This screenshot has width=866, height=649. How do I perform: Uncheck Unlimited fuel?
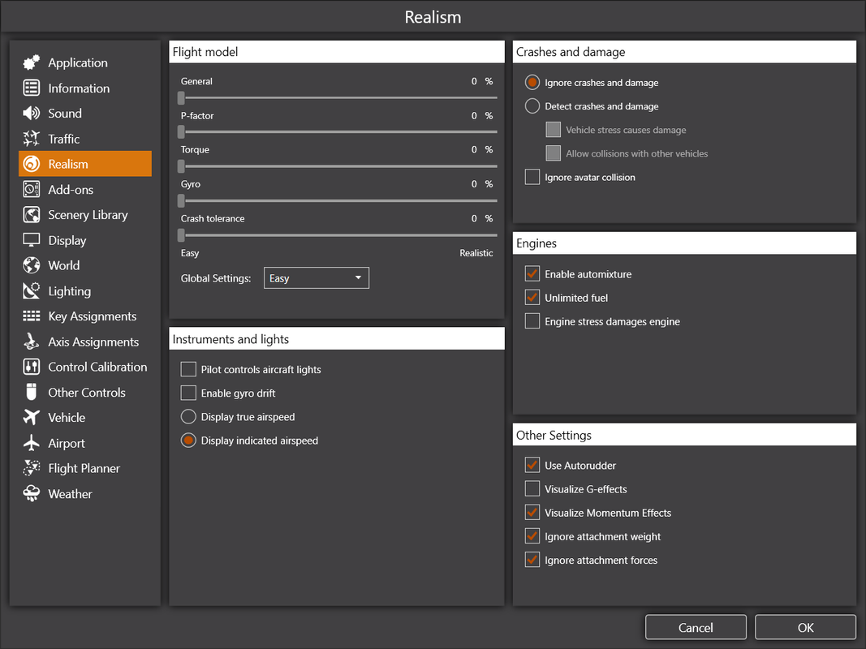(x=532, y=298)
